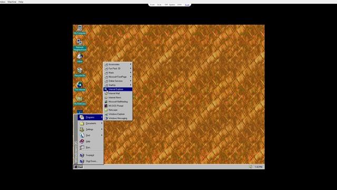
Task: Launch Internet Explorer from the Programs menu
Action: pos(117,89)
